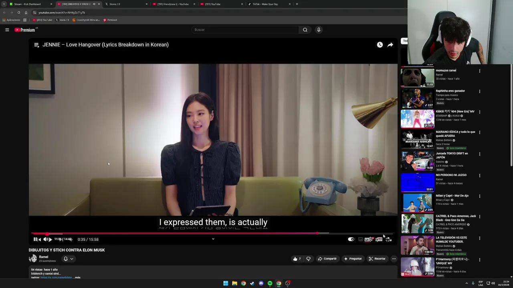Go back in browser history

click(x=4, y=12)
